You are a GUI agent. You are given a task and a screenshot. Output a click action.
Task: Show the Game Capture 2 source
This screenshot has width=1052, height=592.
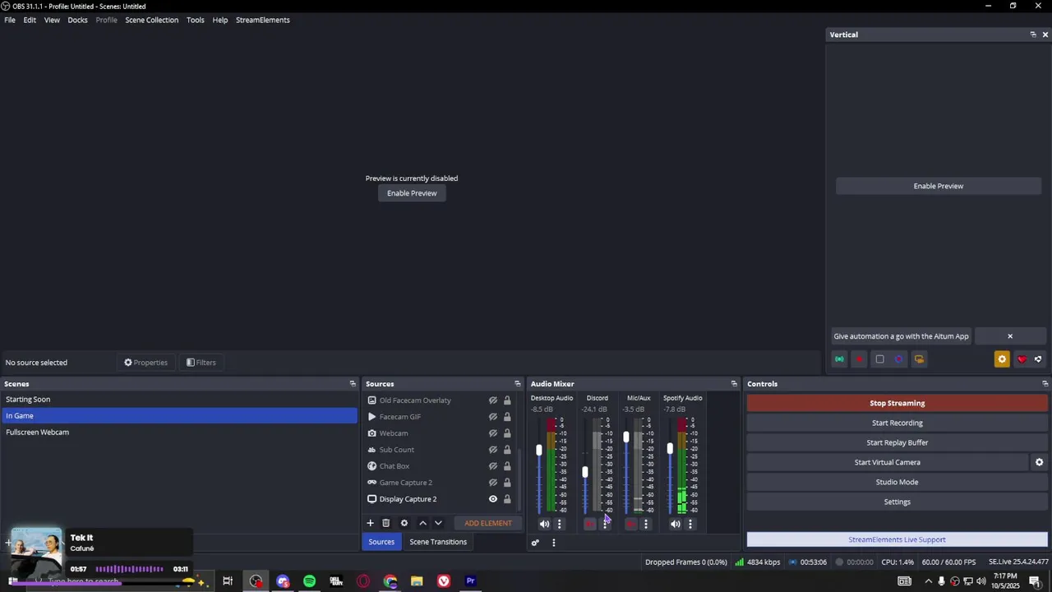pos(493,483)
